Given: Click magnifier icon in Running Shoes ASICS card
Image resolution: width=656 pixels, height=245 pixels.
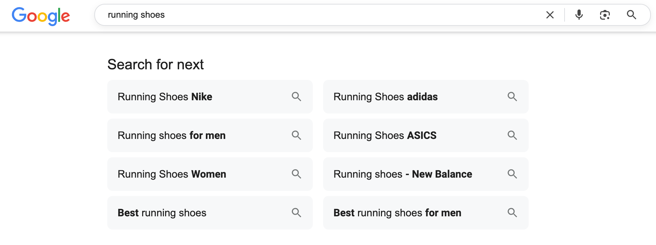Looking at the screenshot, I should (512, 135).
